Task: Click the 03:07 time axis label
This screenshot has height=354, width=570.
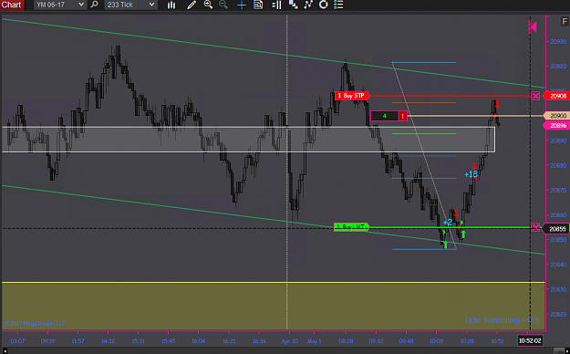Action: pyautogui.click(x=17, y=341)
